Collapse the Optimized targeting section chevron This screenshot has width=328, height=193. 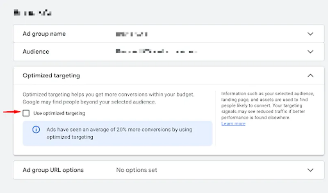click(310, 76)
